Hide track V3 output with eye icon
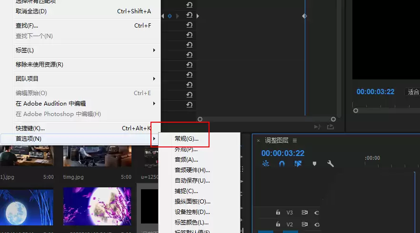 [x=317, y=213]
